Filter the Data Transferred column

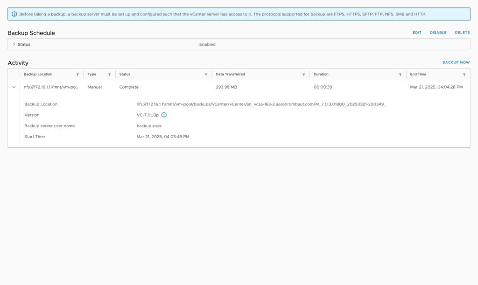(x=303, y=75)
